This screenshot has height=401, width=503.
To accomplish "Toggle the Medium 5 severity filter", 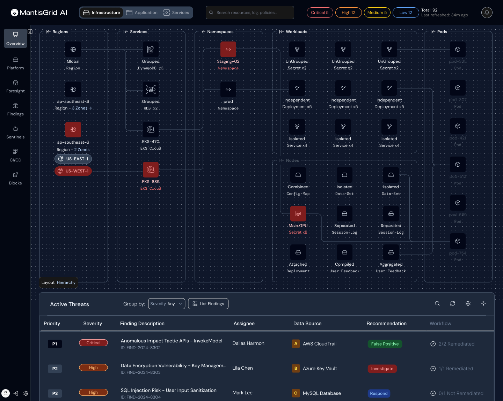I will tap(377, 13).
